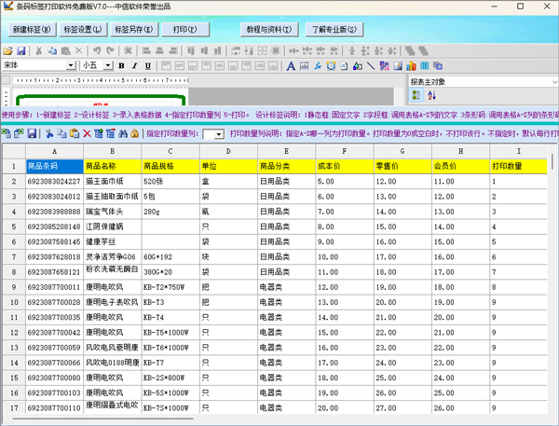Expand the 报表主对象 object dropdown
This screenshot has height=426, width=559.
(553, 82)
